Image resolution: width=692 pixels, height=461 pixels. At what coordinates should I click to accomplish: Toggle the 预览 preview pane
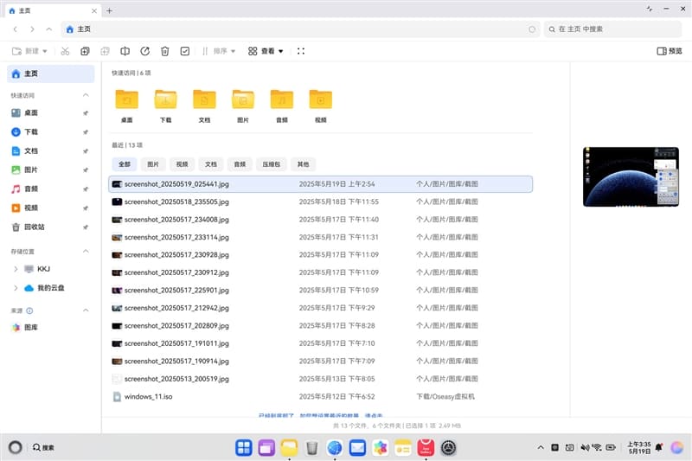click(669, 51)
